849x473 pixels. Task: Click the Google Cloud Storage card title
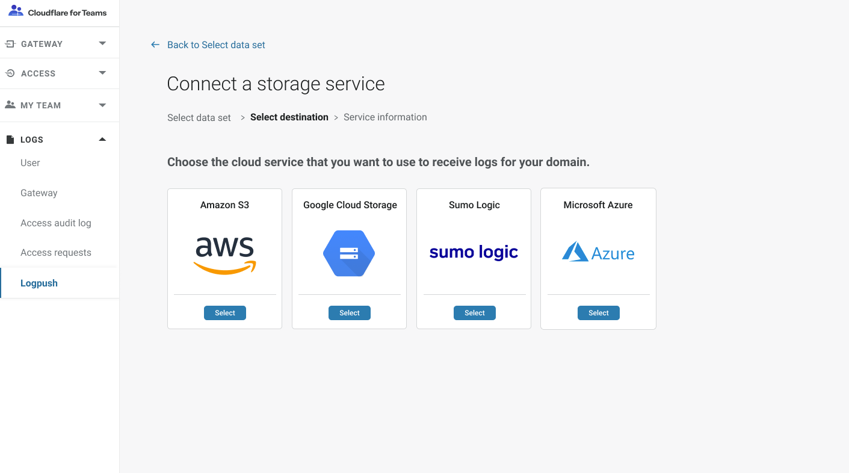point(350,205)
